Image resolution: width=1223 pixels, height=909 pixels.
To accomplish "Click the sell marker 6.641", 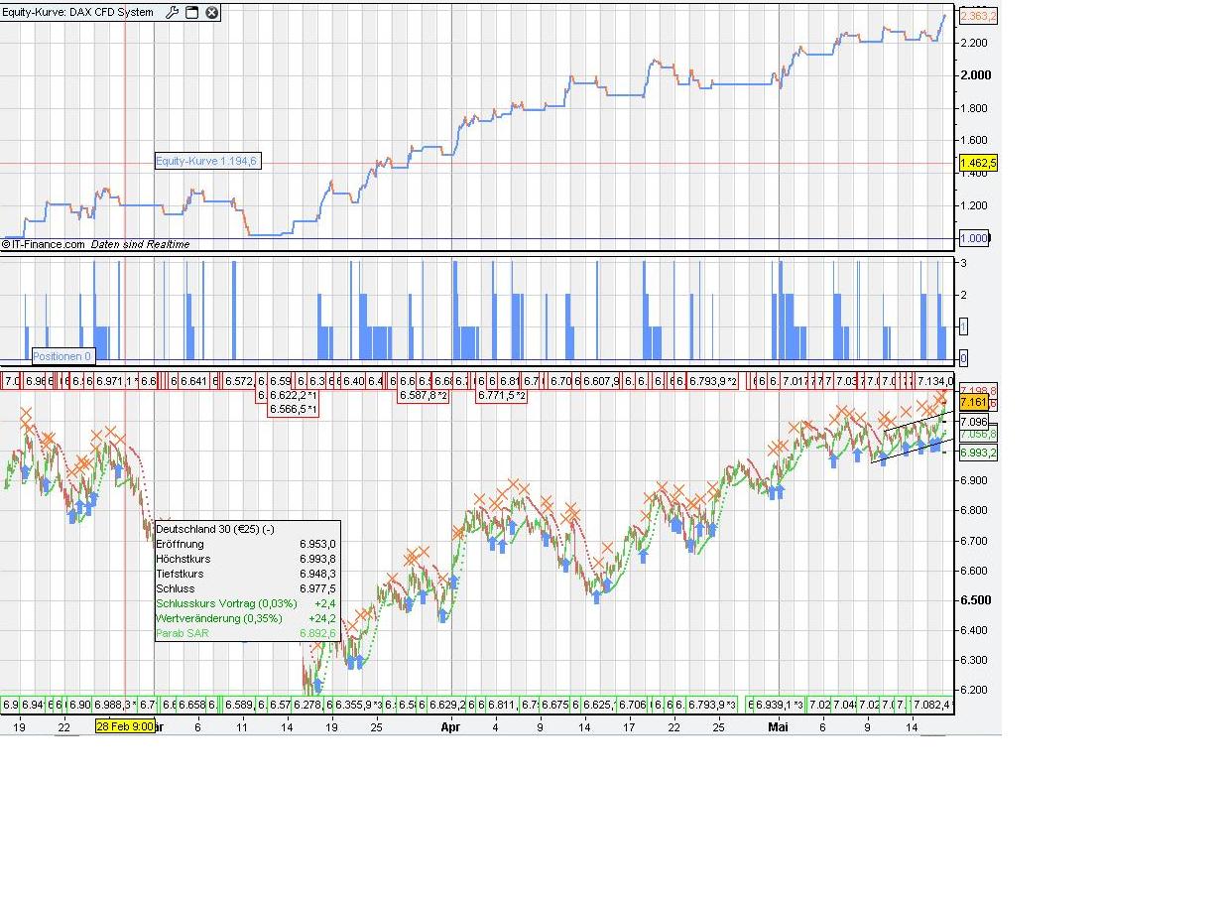I will pyautogui.click(x=193, y=381).
